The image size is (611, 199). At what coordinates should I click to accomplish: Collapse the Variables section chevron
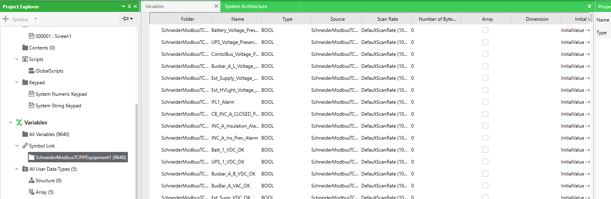(x=10, y=122)
